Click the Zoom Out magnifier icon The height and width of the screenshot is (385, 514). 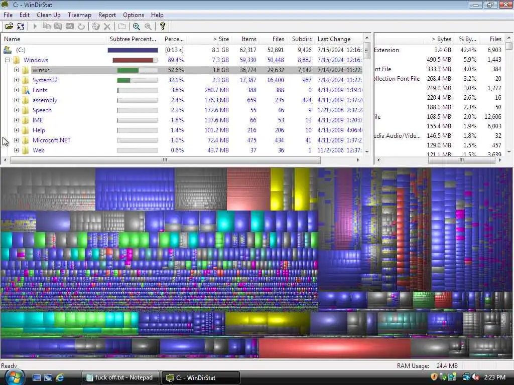click(148, 26)
